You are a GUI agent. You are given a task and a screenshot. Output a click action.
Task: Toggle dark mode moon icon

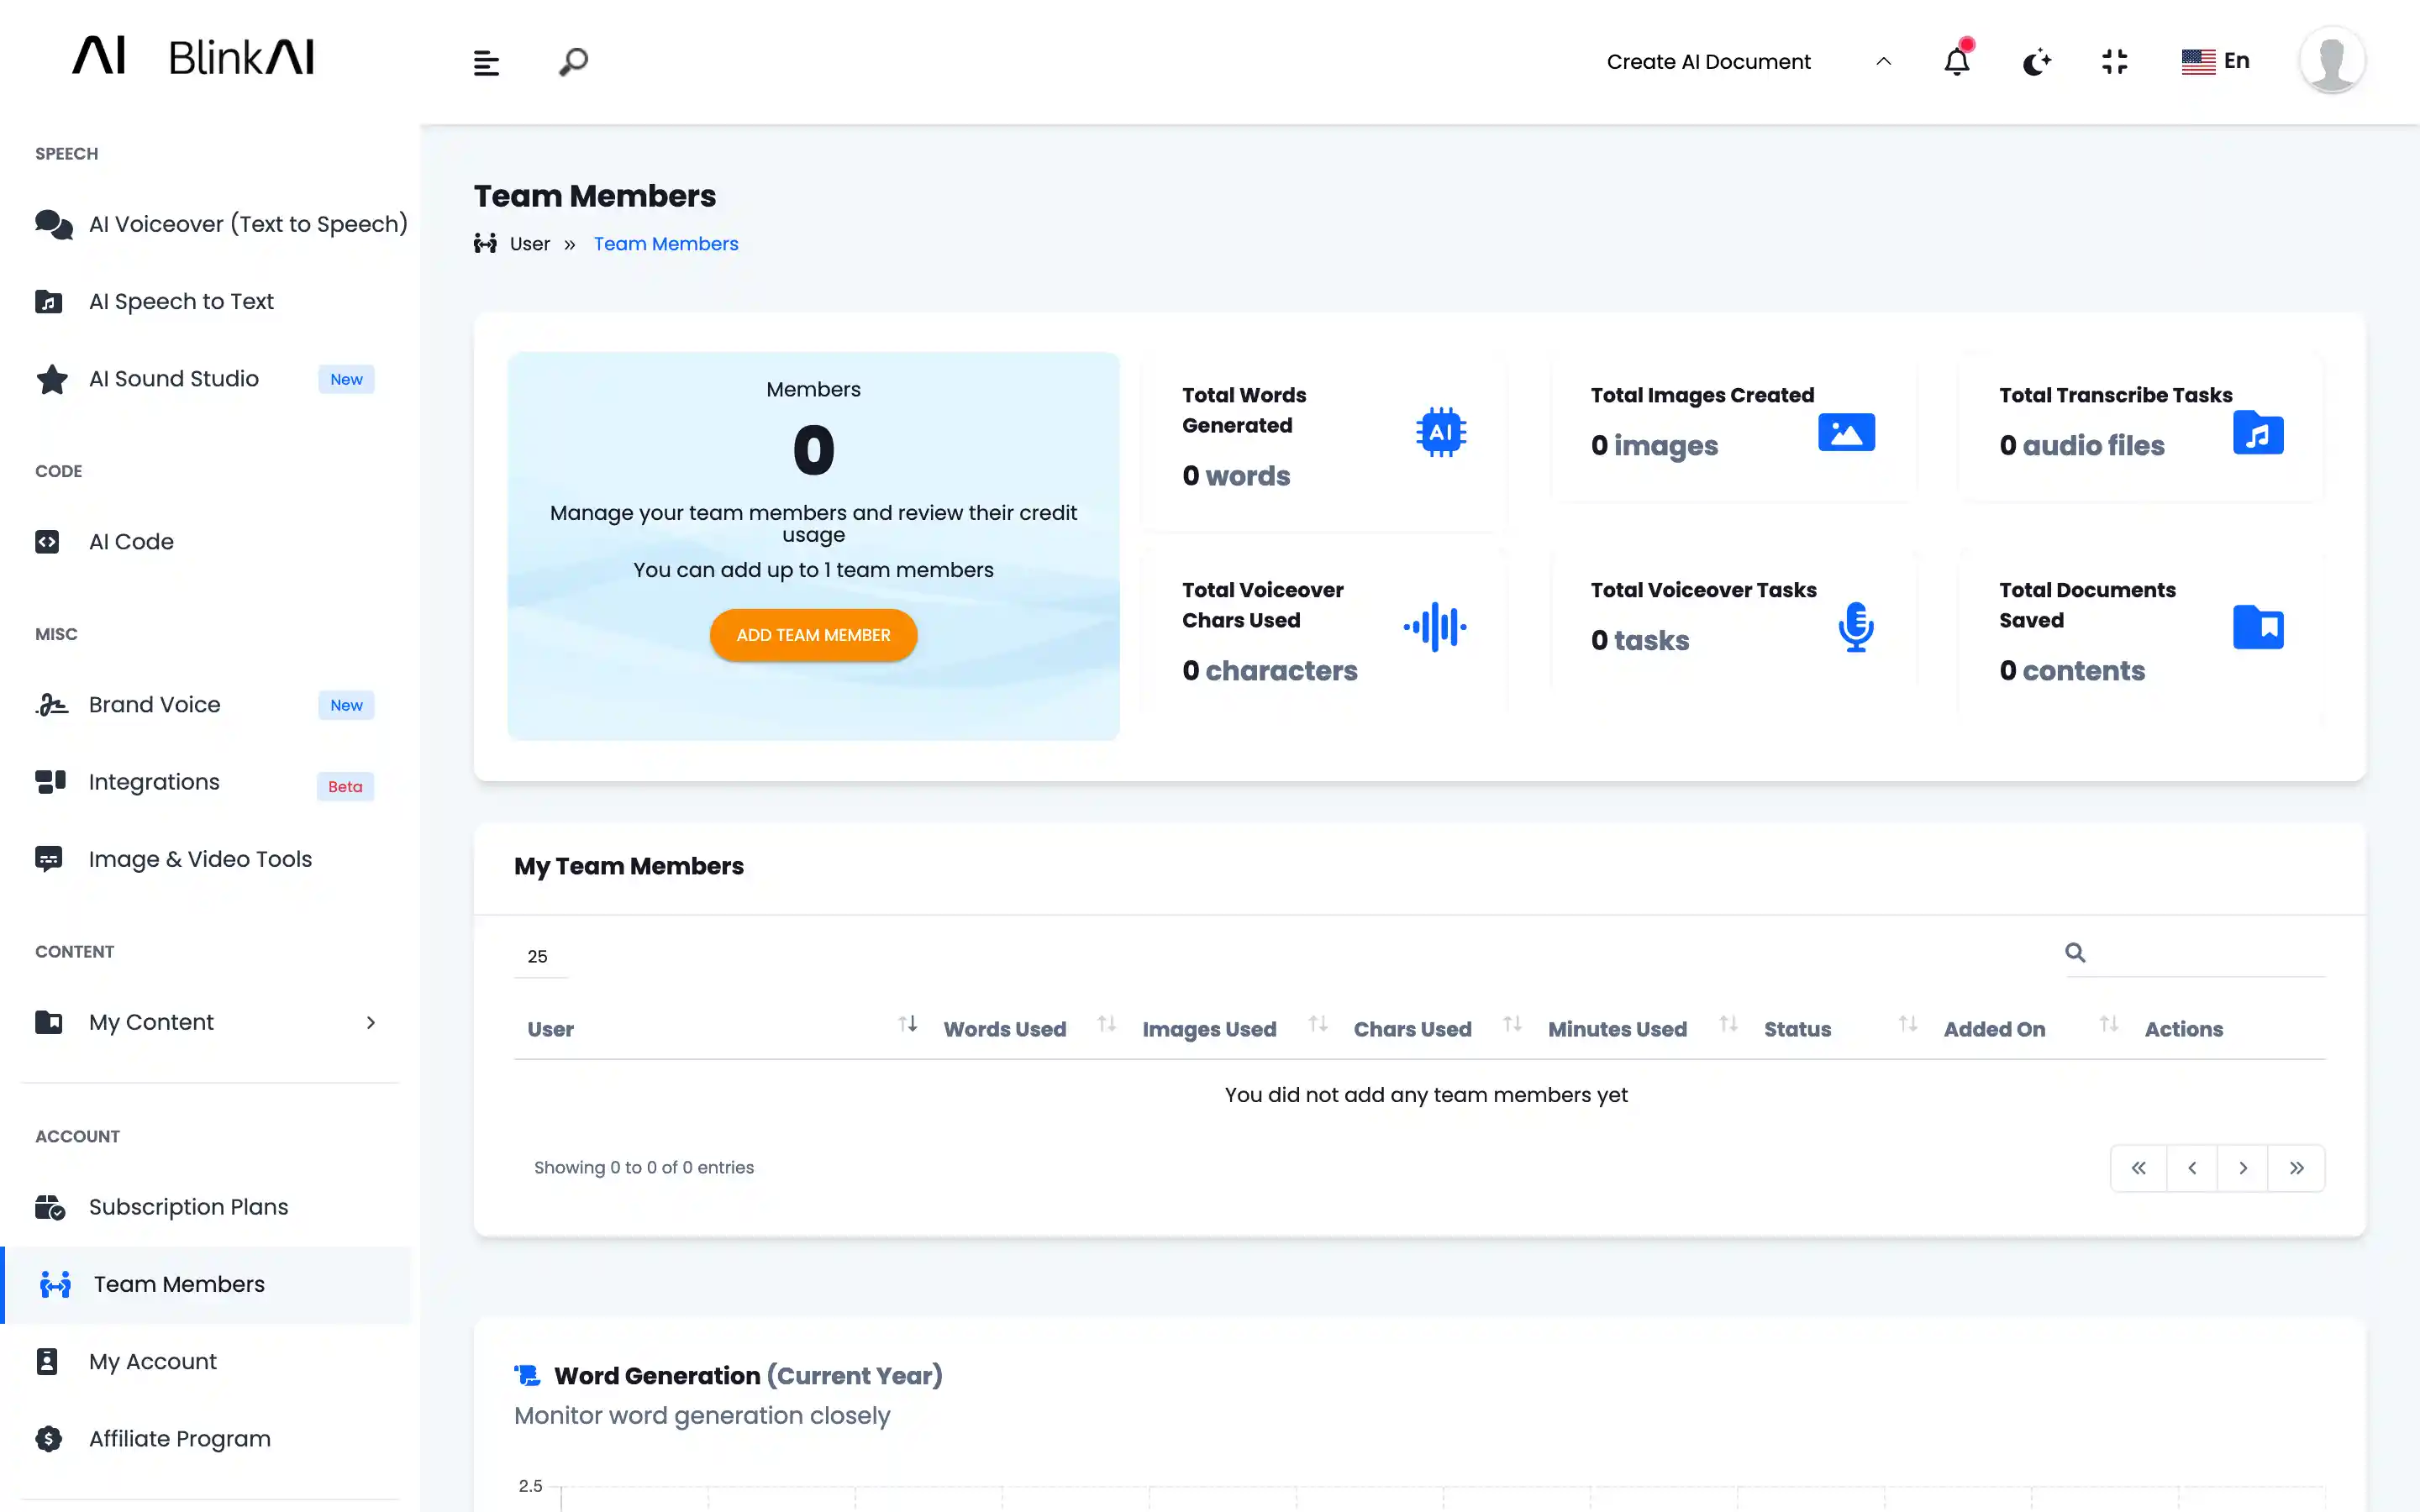[2036, 62]
